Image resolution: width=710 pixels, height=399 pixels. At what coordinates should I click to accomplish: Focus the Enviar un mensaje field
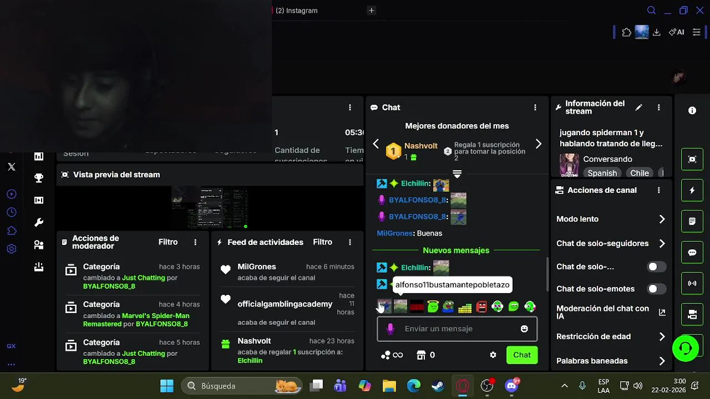pos(457,329)
